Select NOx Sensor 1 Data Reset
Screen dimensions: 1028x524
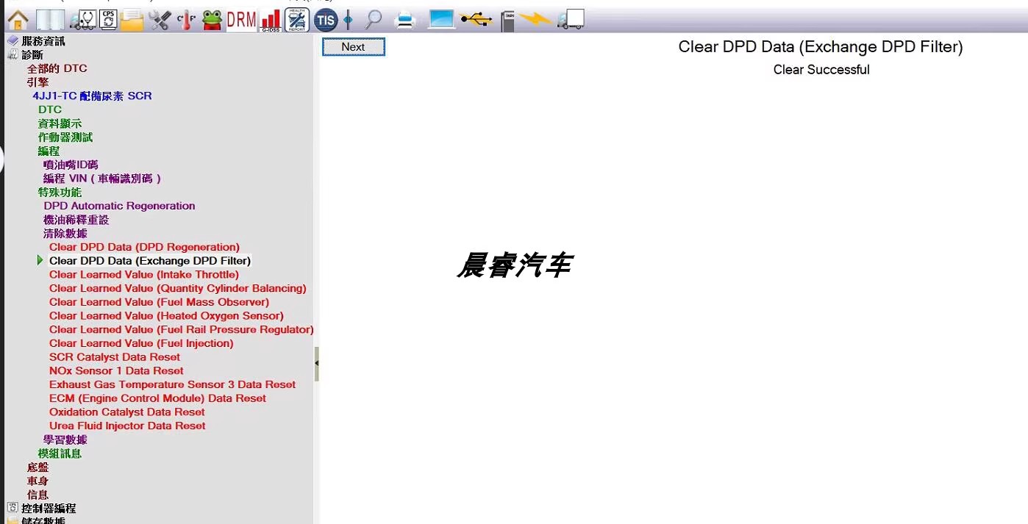(116, 370)
